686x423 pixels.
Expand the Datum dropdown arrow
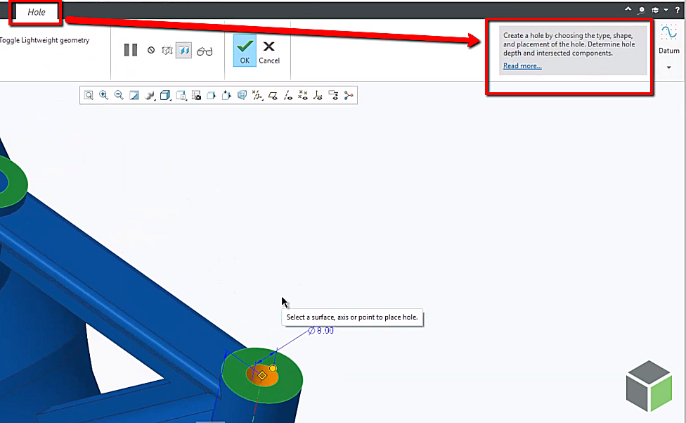pos(669,68)
